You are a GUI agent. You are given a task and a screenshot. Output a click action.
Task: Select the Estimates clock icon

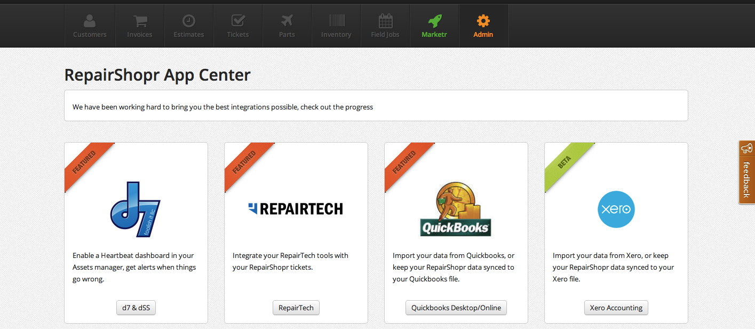point(188,21)
